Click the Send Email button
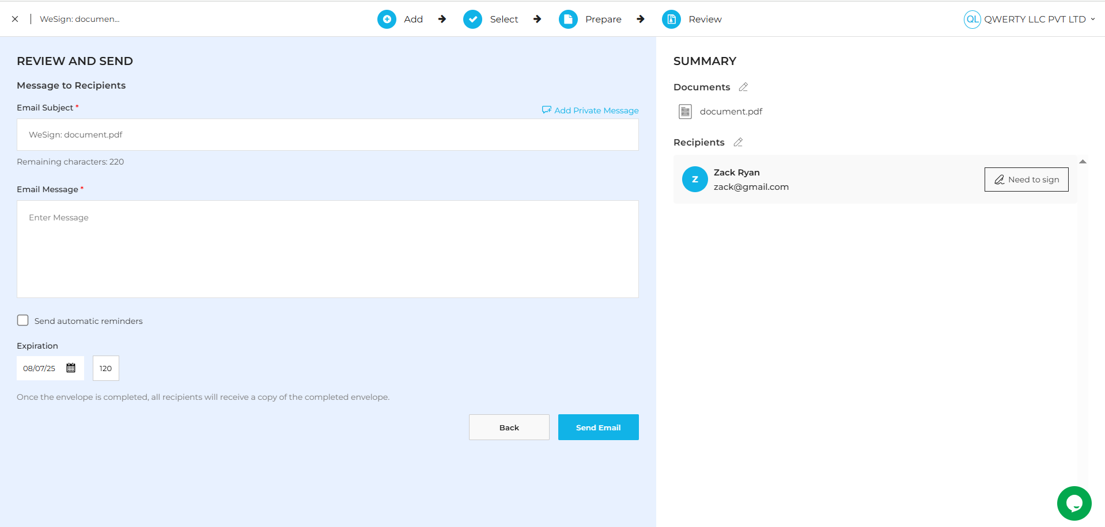 pyautogui.click(x=598, y=427)
